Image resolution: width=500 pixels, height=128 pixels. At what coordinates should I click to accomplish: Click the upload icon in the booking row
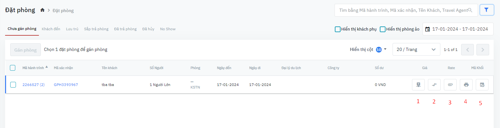418,85
